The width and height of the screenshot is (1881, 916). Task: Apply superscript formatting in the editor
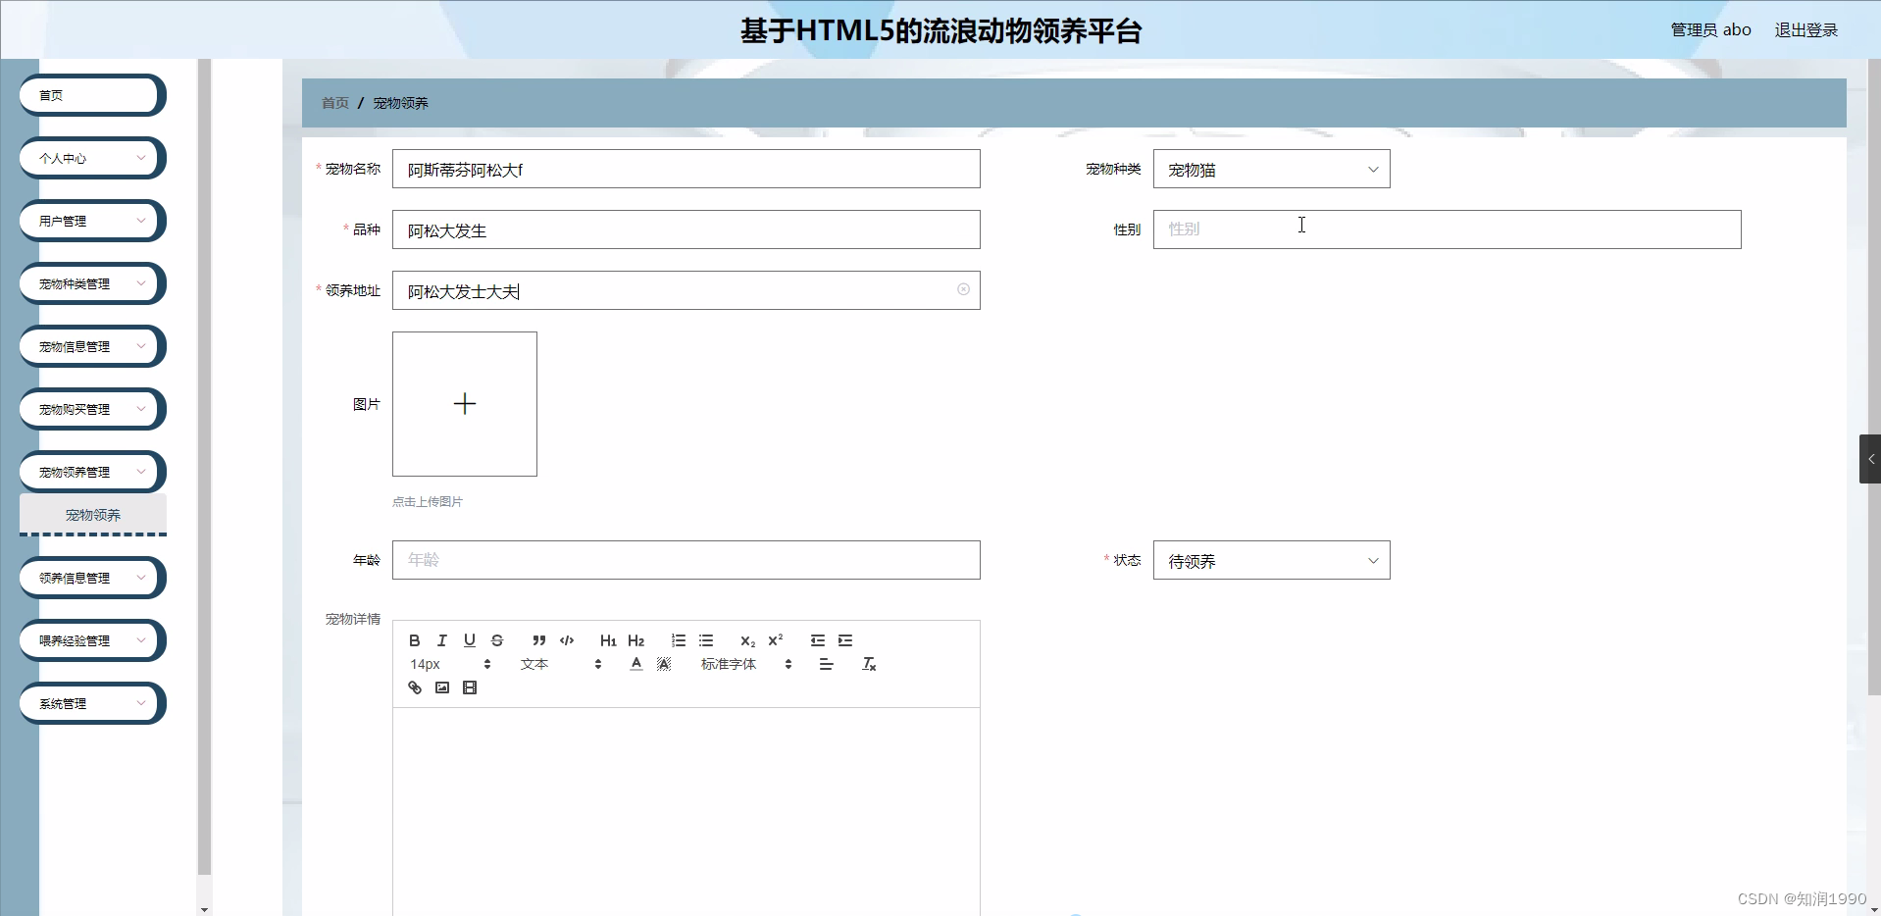tap(776, 640)
